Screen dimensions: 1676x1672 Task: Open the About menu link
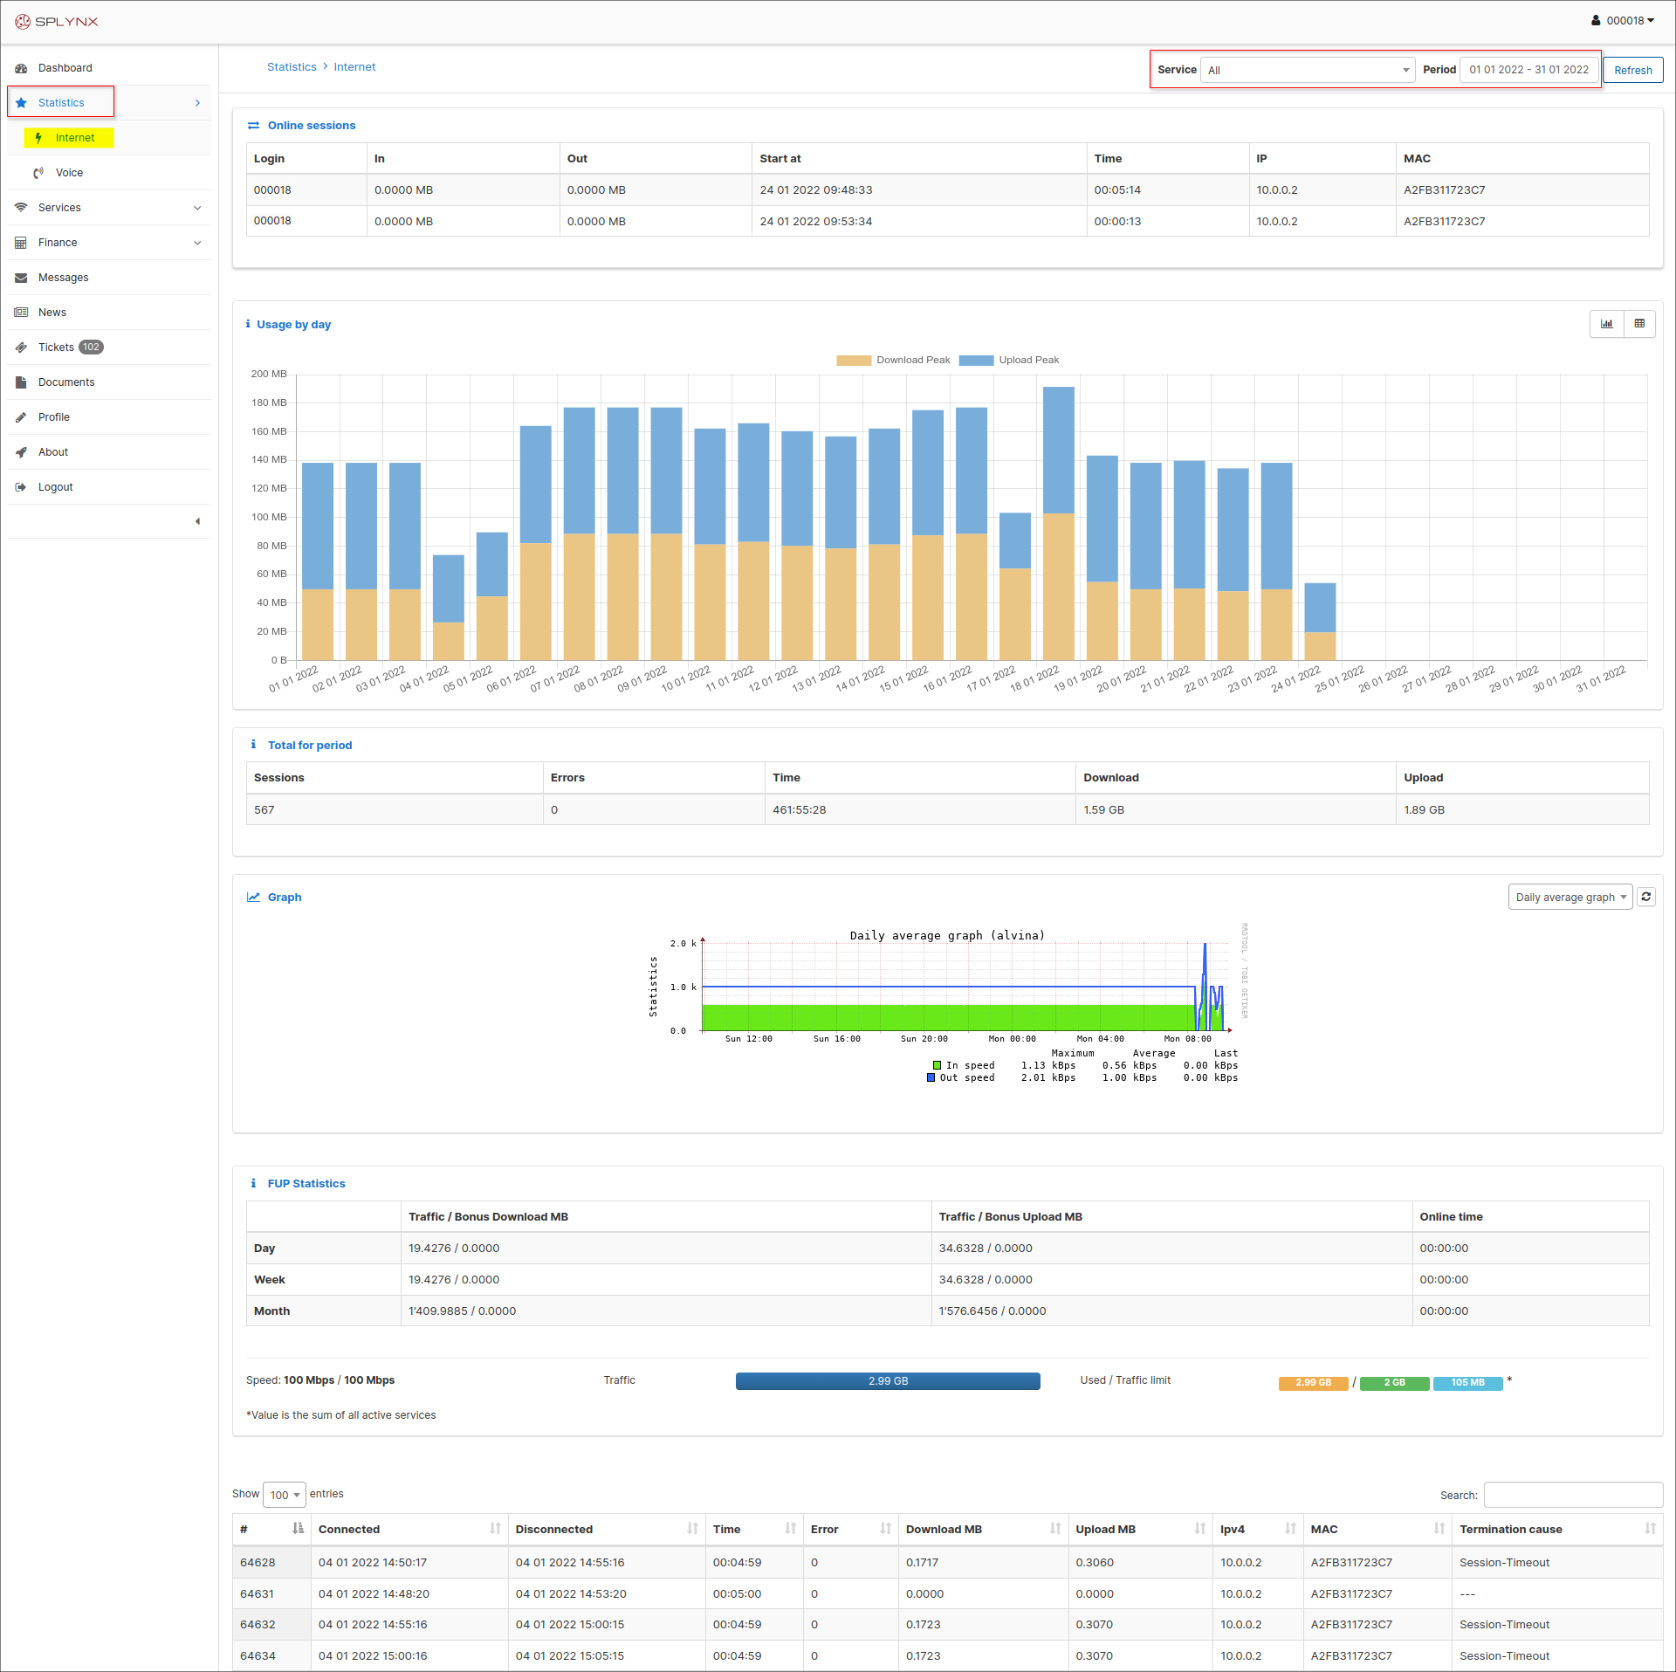[109, 452]
